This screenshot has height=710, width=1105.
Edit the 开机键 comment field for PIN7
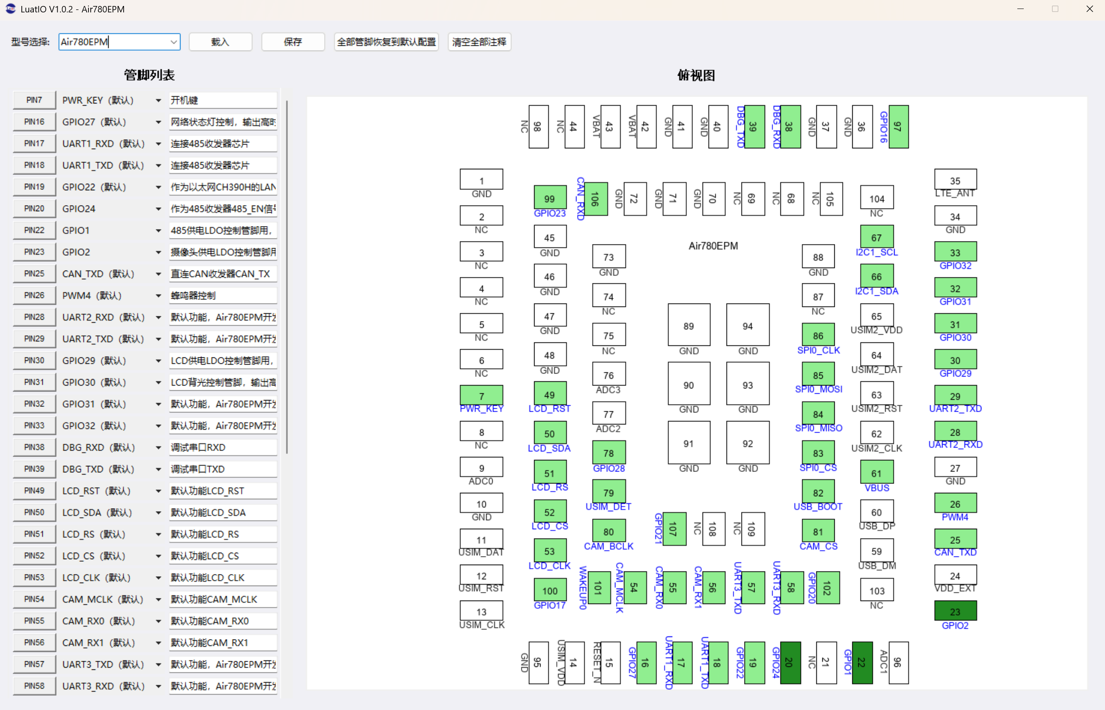click(x=223, y=100)
